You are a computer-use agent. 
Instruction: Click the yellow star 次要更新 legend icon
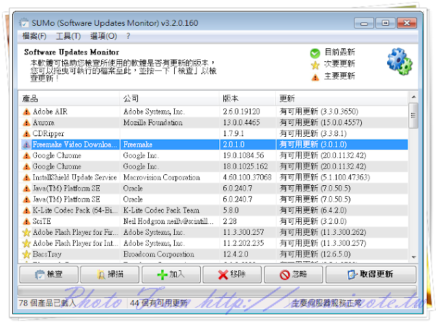click(315, 65)
